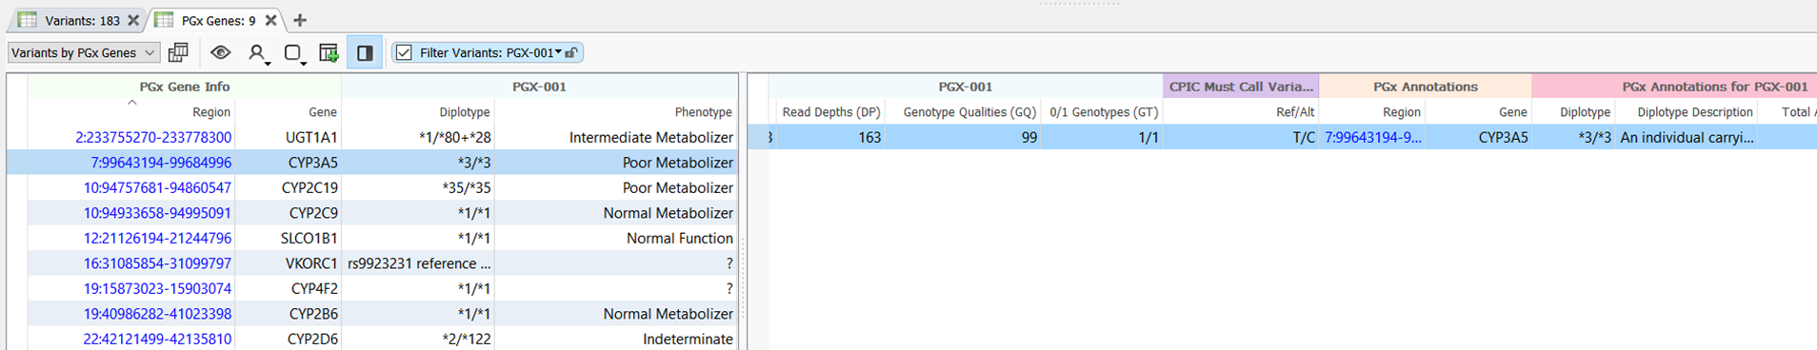Open region link 22:42121499-42135810
Image resolution: width=1817 pixels, height=350 pixels.
(157, 339)
